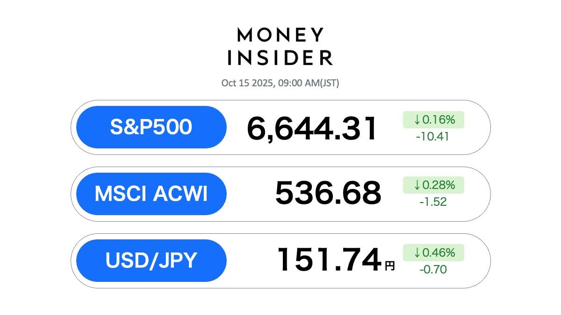The height and width of the screenshot is (315, 561).
Task: Click the -10.41 point change
Action: click(432, 137)
